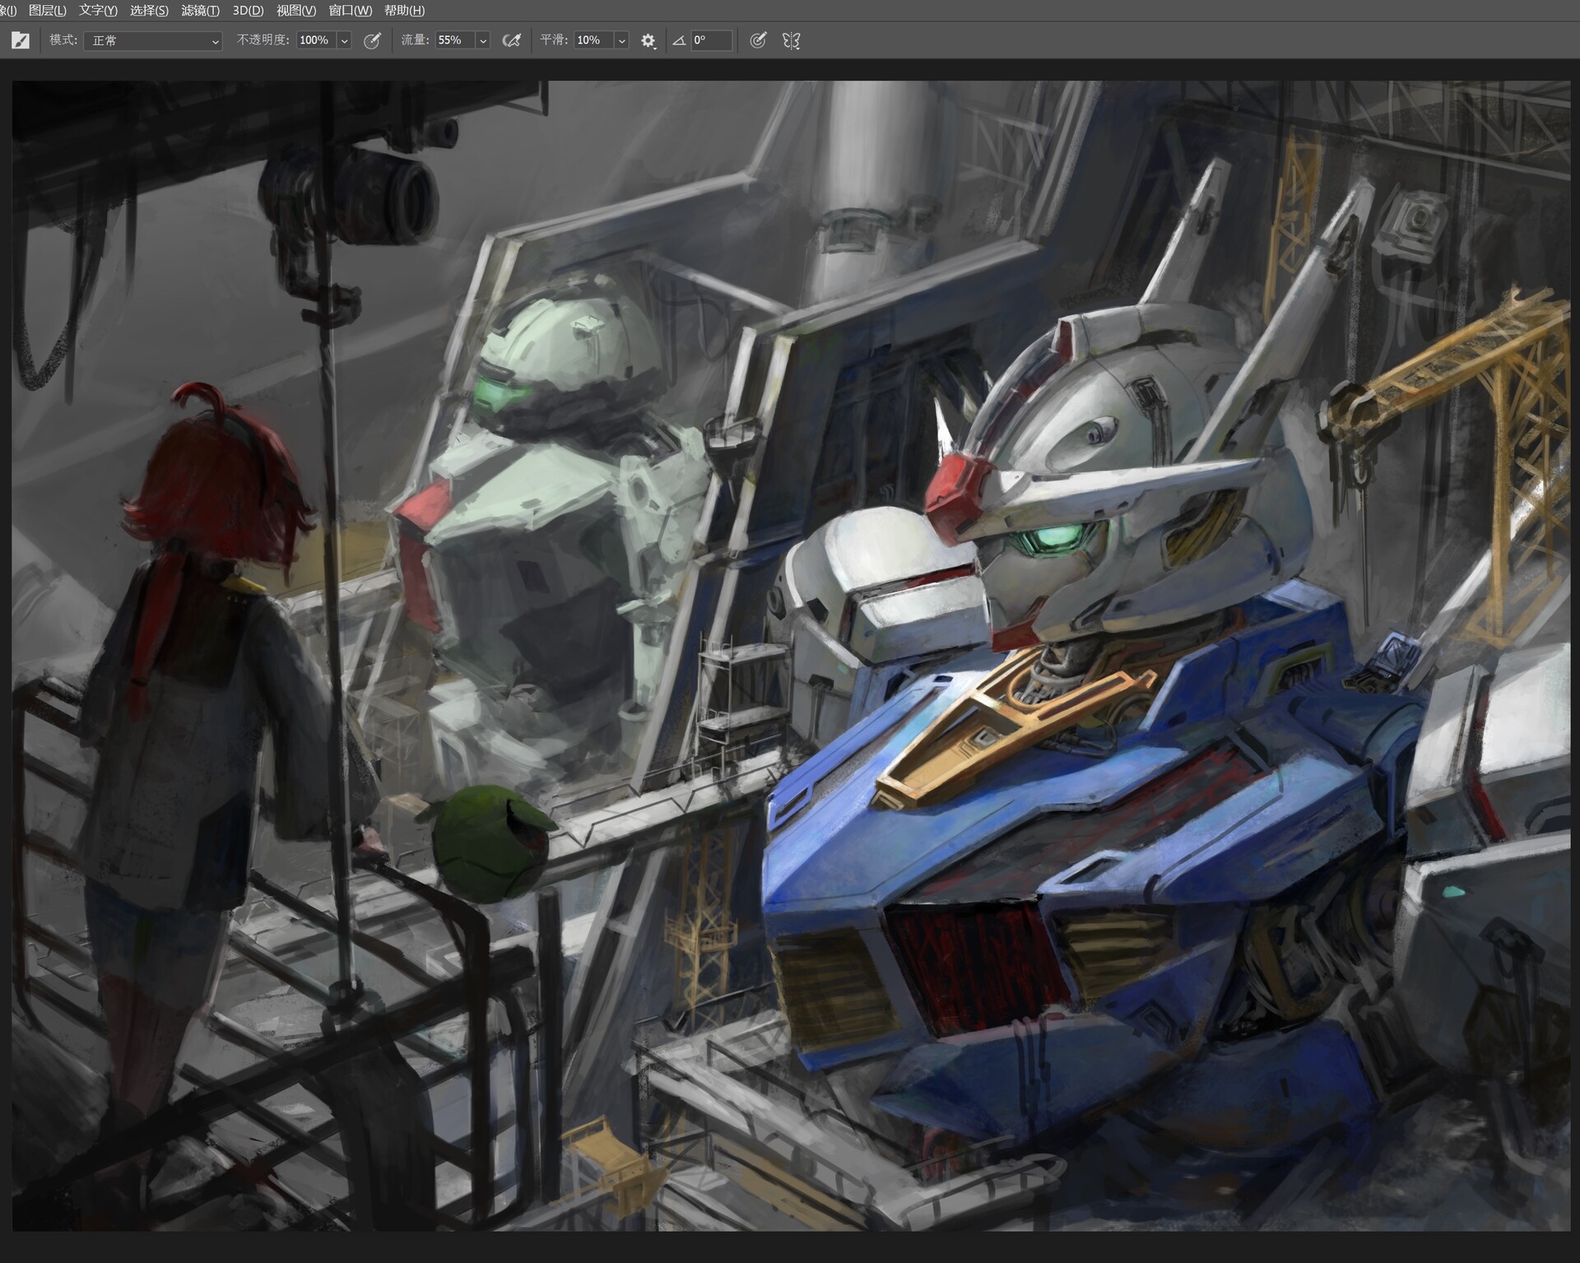Open the 3D menu
The height and width of the screenshot is (1263, 1580).
click(247, 11)
